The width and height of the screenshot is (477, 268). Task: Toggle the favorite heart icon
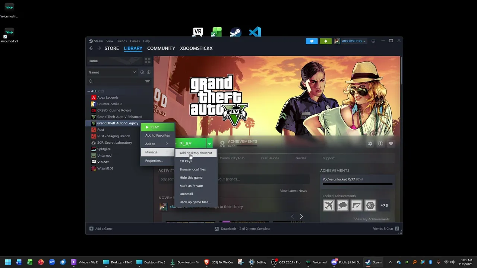pyautogui.click(x=391, y=144)
